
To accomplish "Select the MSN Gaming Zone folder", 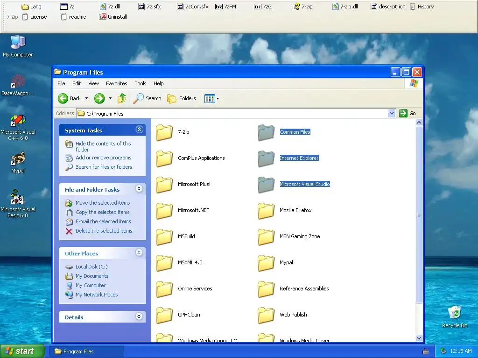I will 289,236.
